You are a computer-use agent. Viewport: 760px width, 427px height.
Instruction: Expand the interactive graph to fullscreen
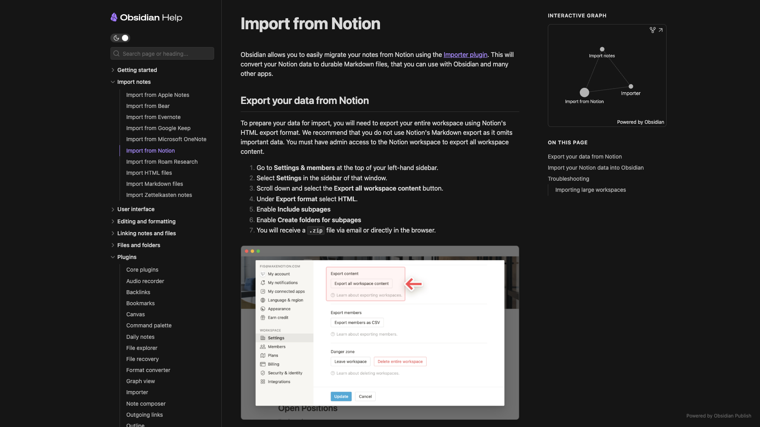tap(661, 30)
